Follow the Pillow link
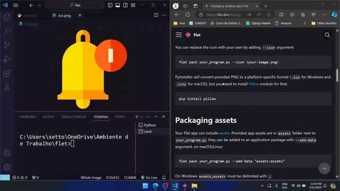The image size is (340, 191). pos(254,84)
